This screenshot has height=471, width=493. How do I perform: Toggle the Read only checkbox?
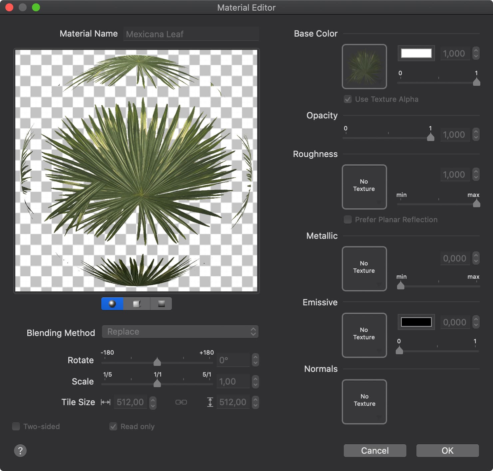pos(113,426)
